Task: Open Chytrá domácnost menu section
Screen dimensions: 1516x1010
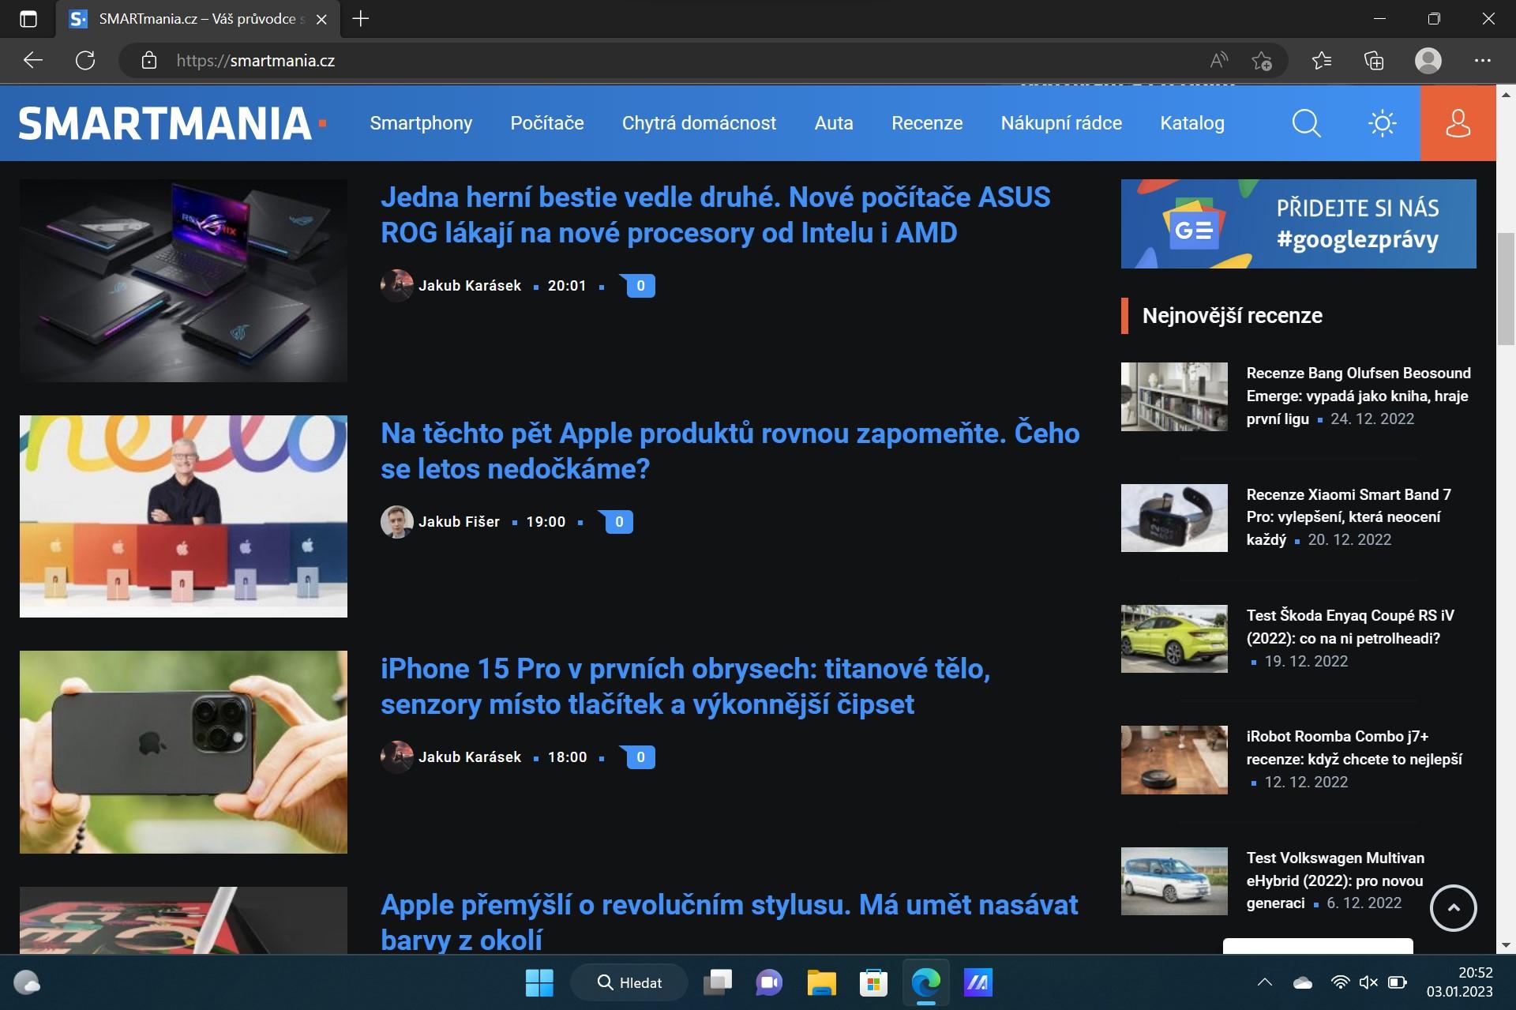Action: 699,123
